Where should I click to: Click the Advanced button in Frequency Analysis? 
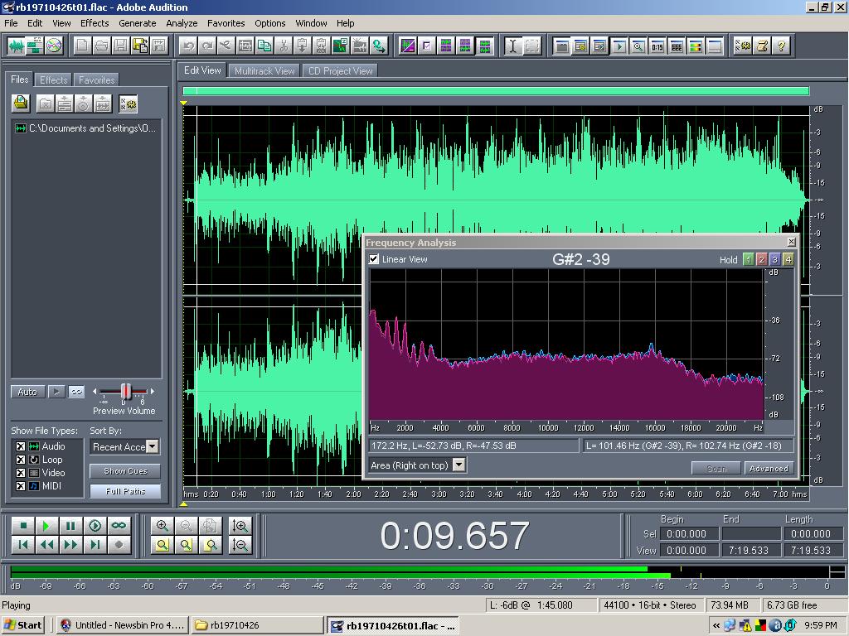click(768, 469)
